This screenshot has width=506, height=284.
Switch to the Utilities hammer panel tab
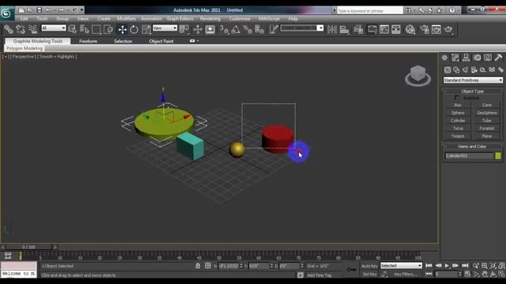pyautogui.click(x=499, y=58)
